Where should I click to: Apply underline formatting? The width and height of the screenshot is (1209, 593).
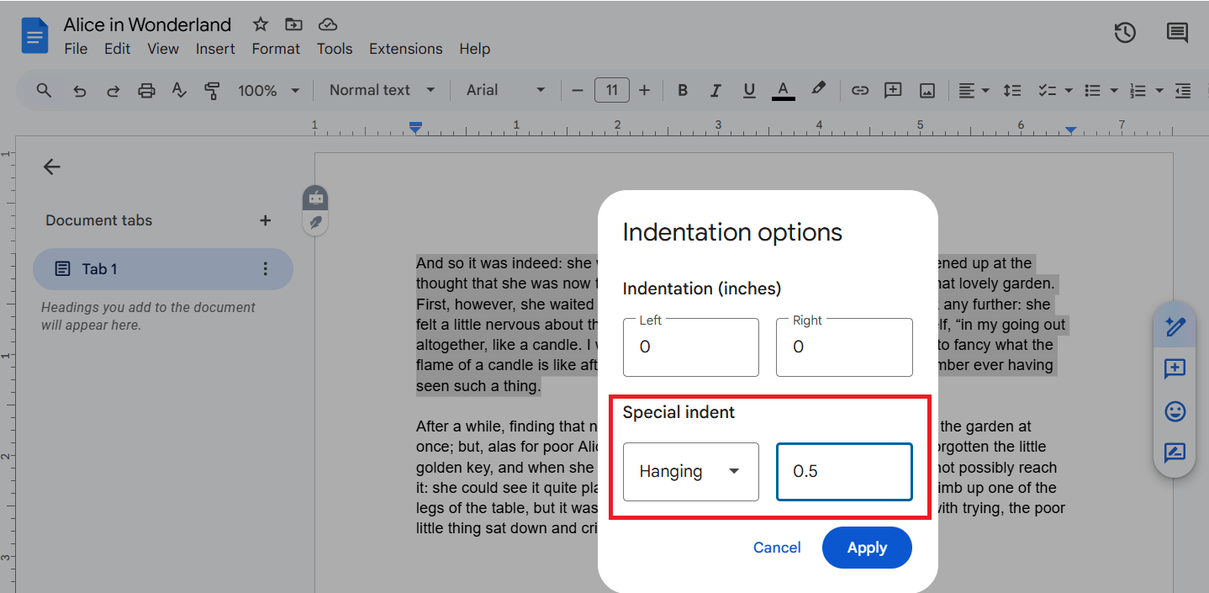tap(748, 90)
